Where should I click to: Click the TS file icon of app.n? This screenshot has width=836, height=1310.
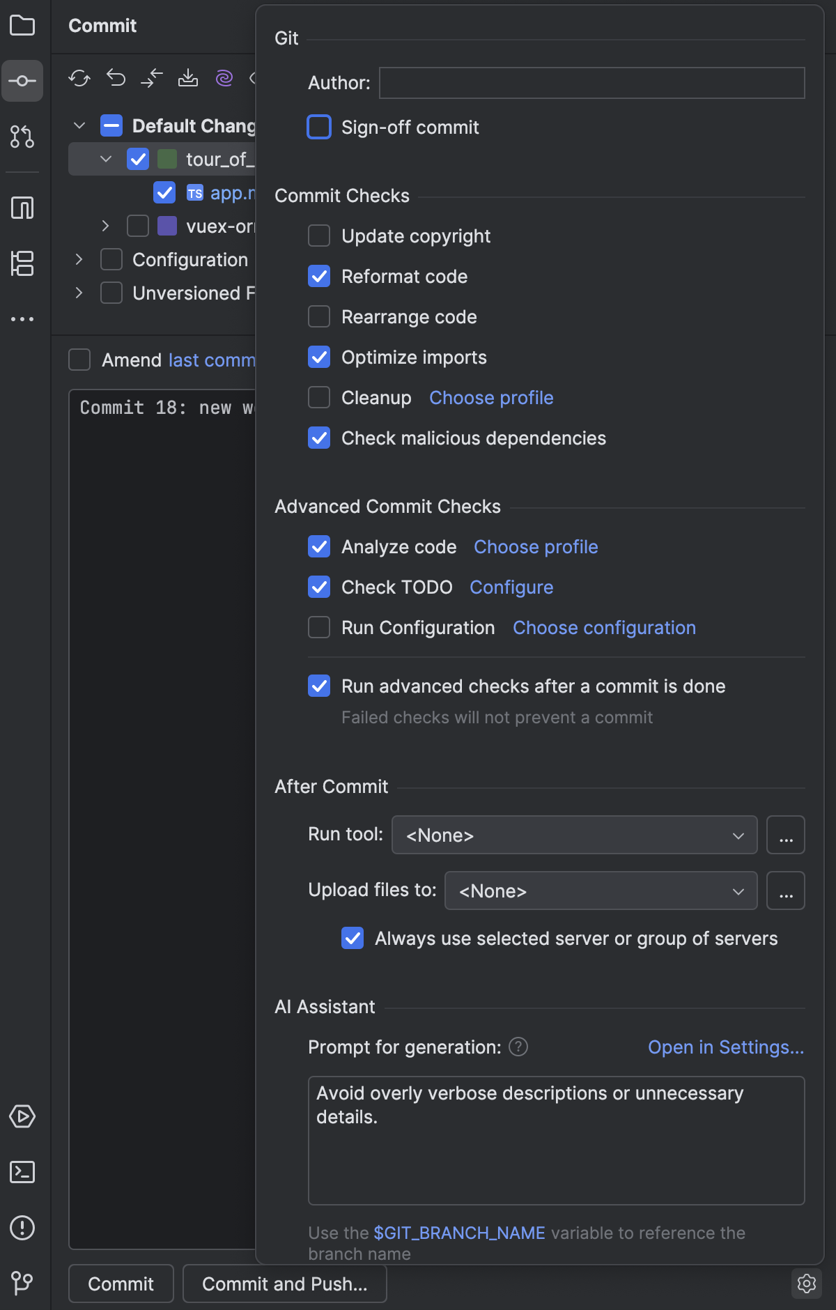[195, 193]
